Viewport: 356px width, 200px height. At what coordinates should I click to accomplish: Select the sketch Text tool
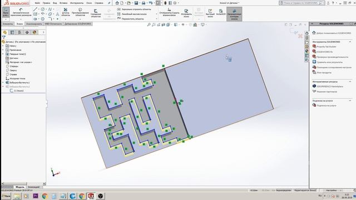pyautogui.click(x=57, y=14)
